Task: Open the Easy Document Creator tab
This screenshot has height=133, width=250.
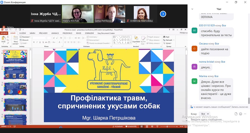Action: point(106,33)
